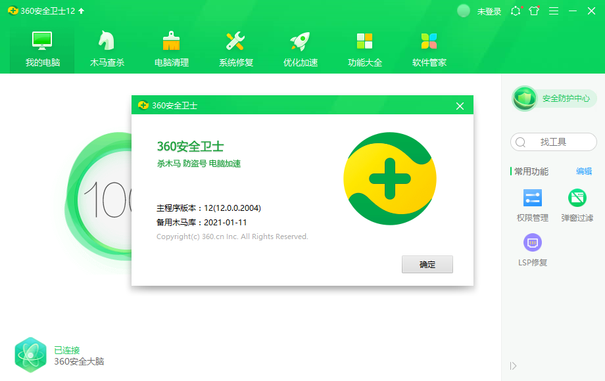
Task: Open the 功能大全 feature collection
Action: (x=364, y=48)
